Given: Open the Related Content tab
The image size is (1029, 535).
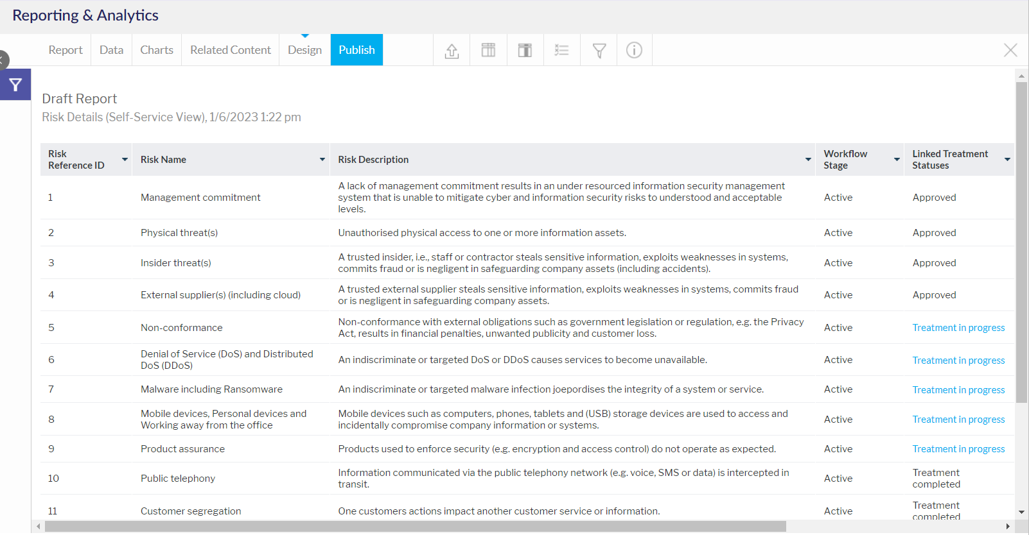Looking at the screenshot, I should point(231,50).
